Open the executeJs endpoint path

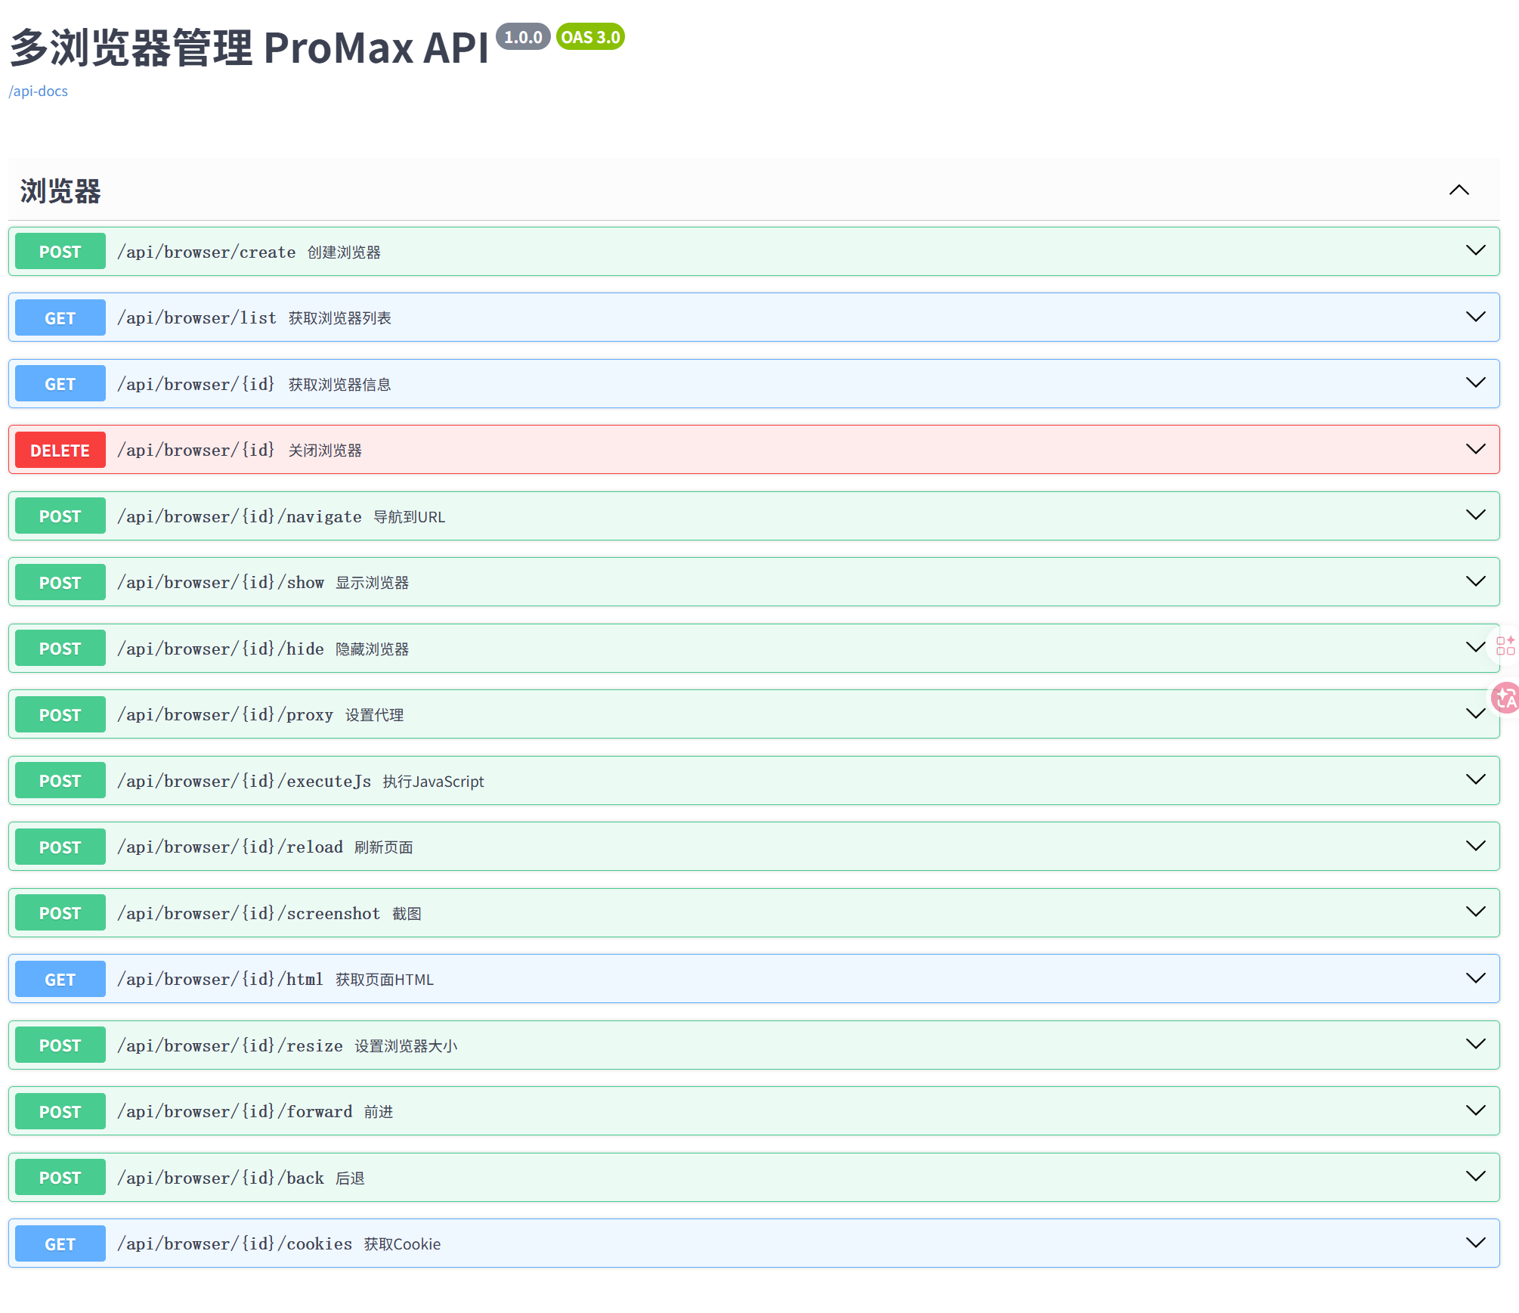(244, 781)
